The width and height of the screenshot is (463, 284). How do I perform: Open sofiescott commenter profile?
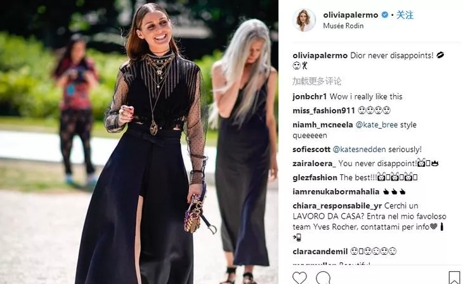pyautogui.click(x=311, y=150)
